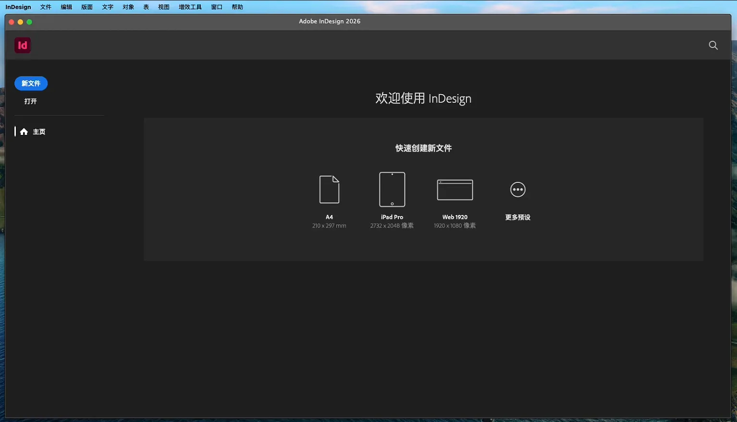Open the 视图 menu
Screen dimensions: 737x422
tap(163, 7)
